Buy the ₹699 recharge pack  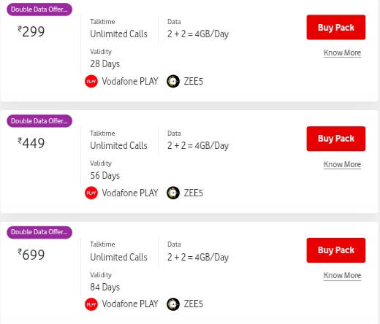point(336,250)
